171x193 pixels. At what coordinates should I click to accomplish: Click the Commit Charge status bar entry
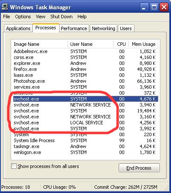[125, 187]
